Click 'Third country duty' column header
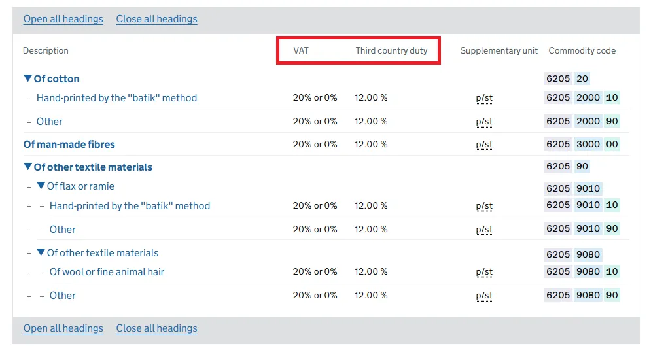The height and width of the screenshot is (346, 649). pos(391,50)
